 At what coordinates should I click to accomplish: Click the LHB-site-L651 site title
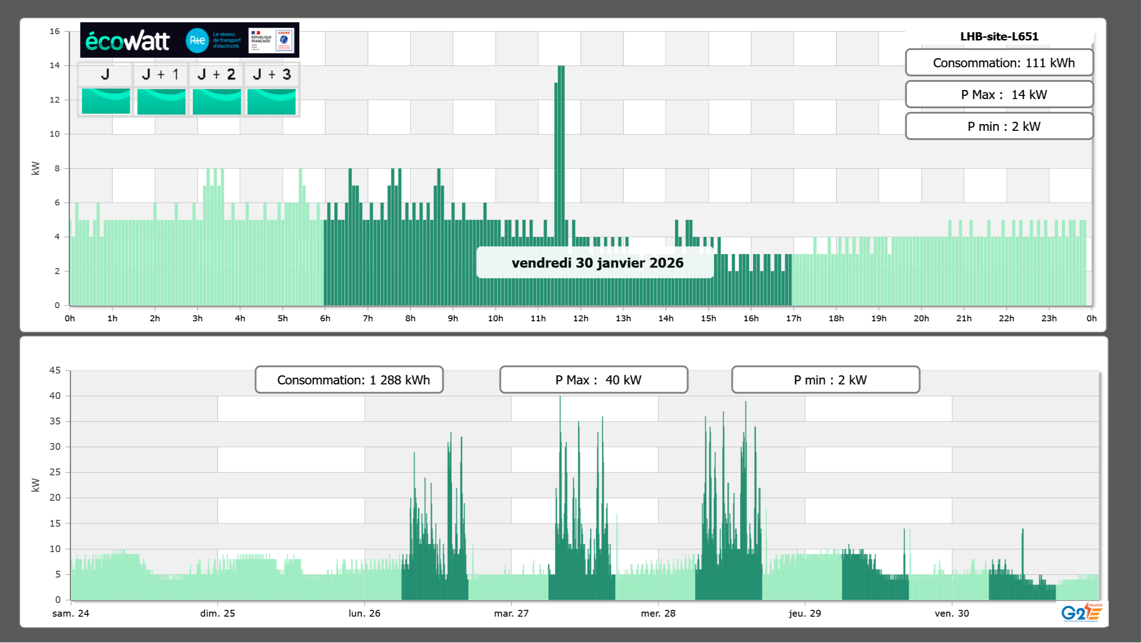click(999, 36)
